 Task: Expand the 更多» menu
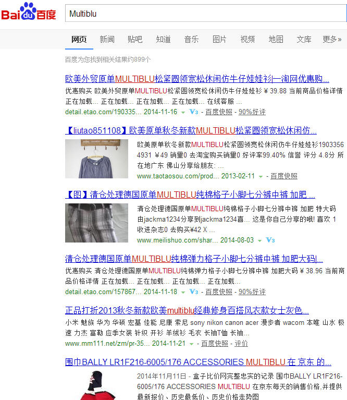tap(332, 39)
